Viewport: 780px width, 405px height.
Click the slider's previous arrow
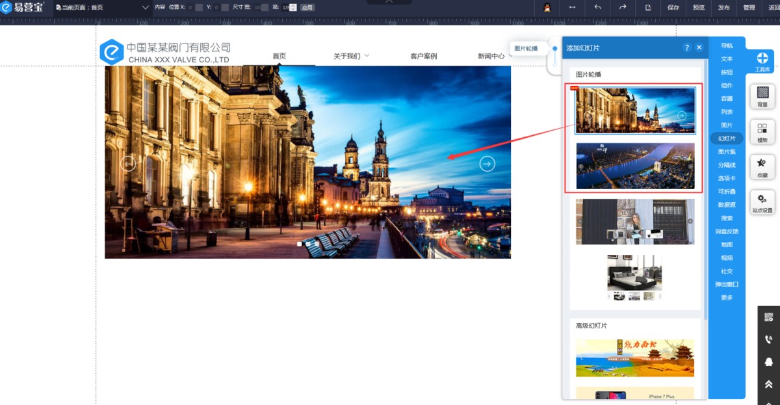(129, 164)
